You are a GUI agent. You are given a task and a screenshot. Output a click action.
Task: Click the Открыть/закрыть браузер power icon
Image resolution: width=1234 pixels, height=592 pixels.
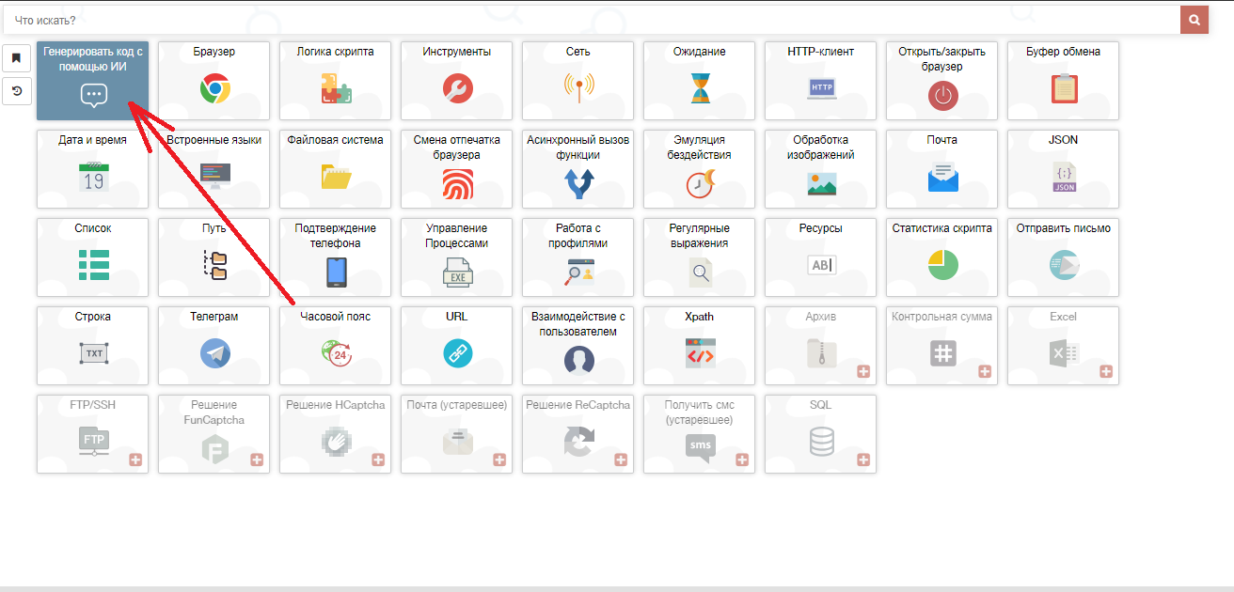(941, 95)
